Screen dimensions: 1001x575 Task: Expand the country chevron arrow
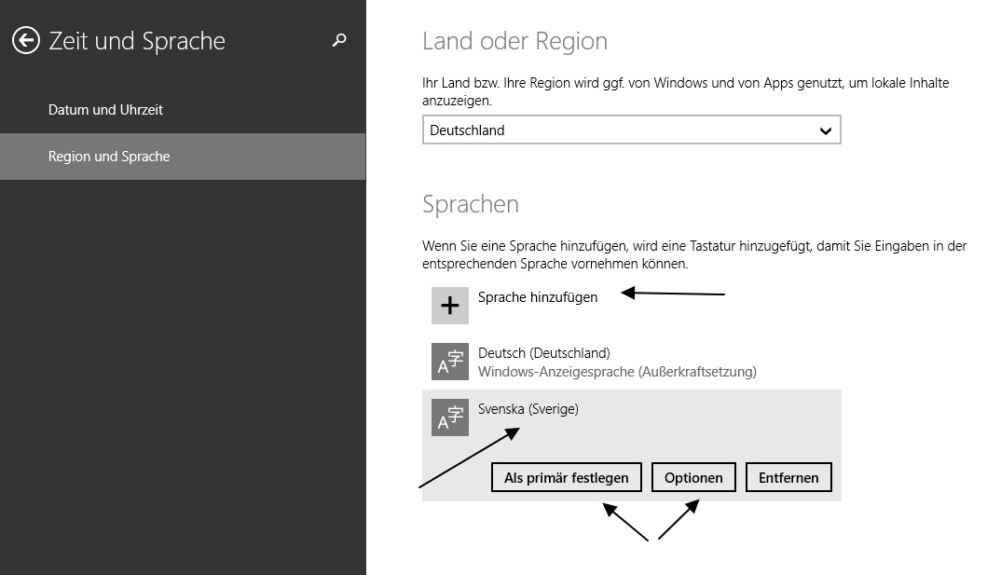tap(826, 130)
